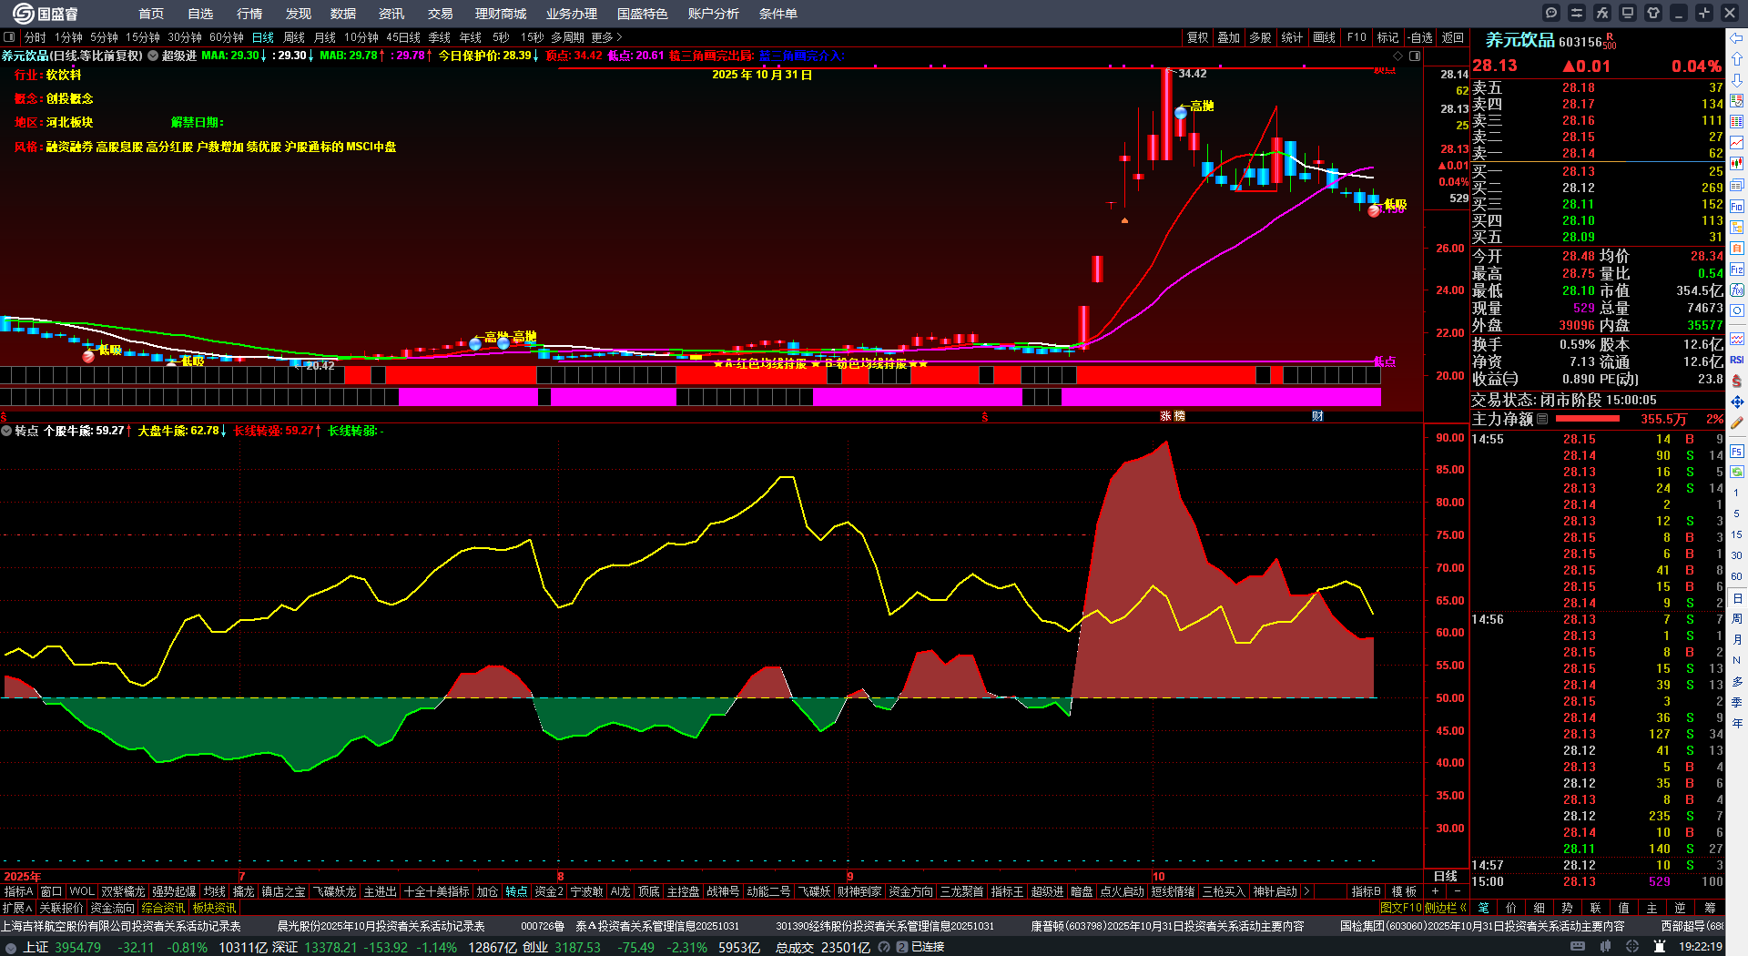Expand the 扩展 panel arrow
1748x956 pixels.
pyautogui.click(x=17, y=908)
